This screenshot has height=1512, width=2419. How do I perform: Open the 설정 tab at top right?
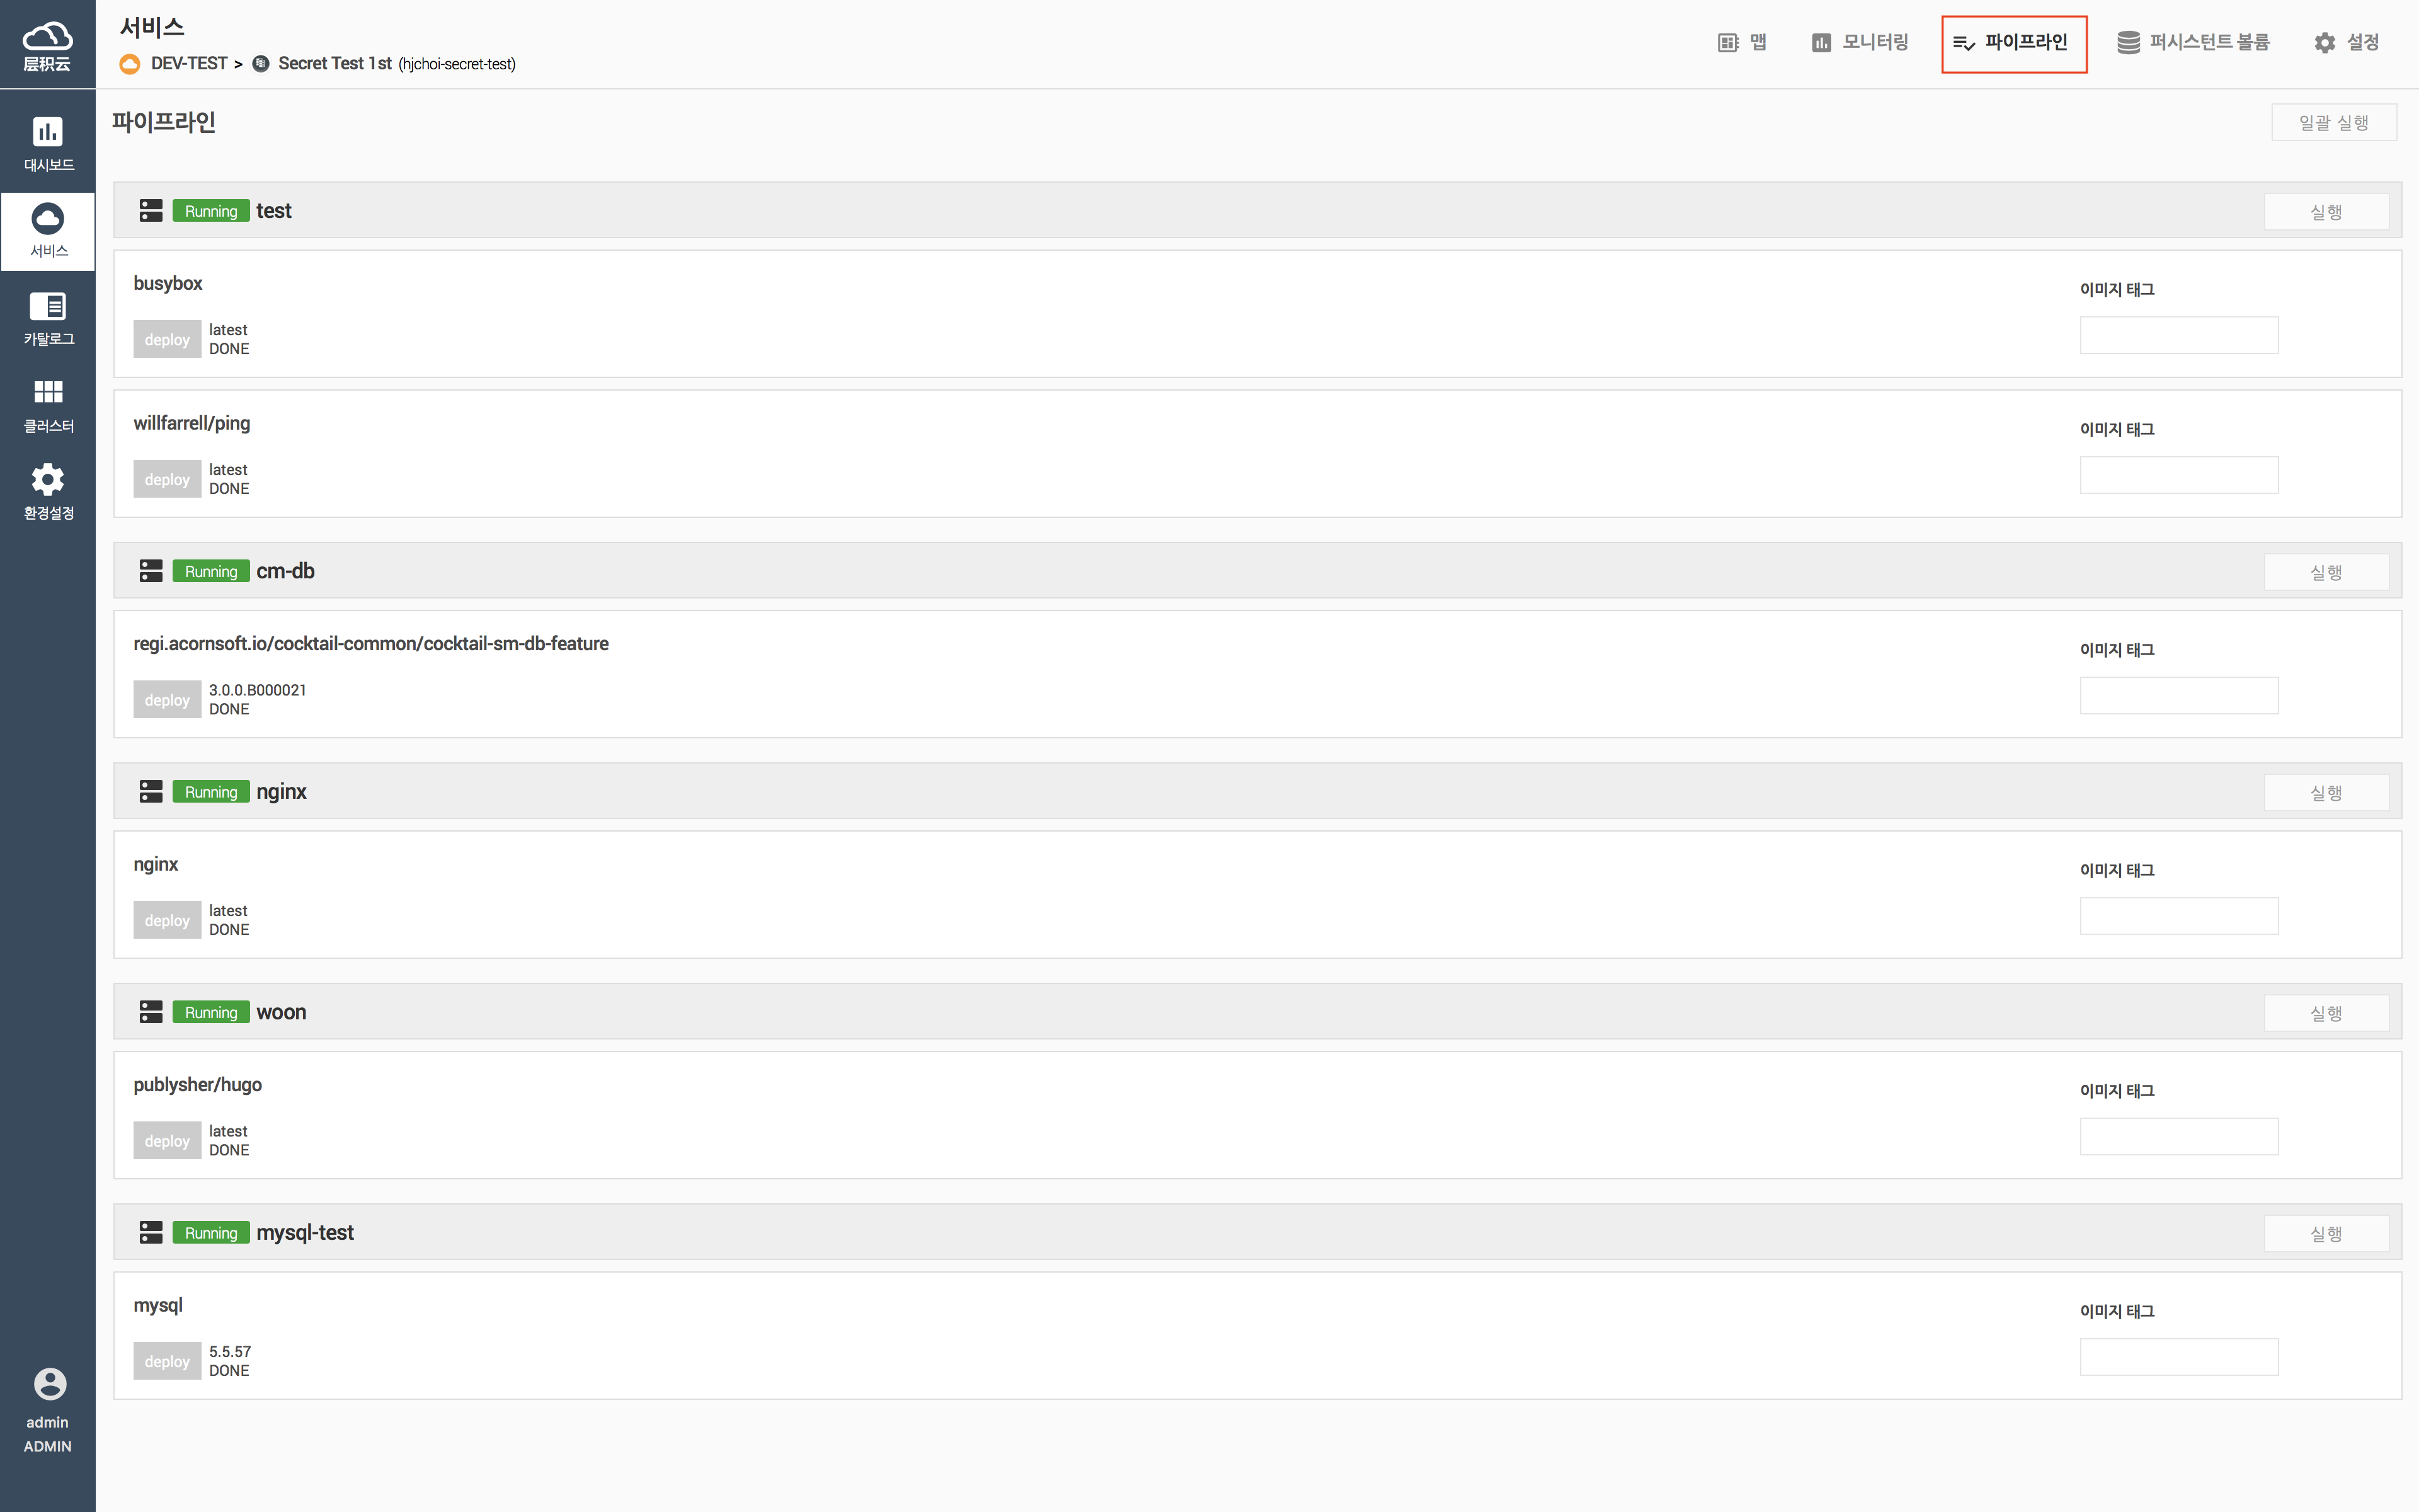click(2346, 42)
